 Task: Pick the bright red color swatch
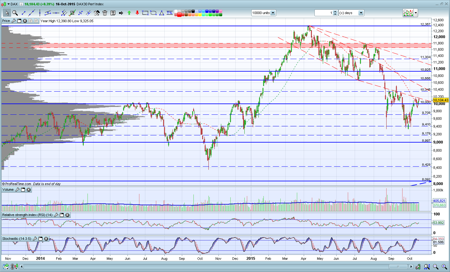tap(179, 15)
